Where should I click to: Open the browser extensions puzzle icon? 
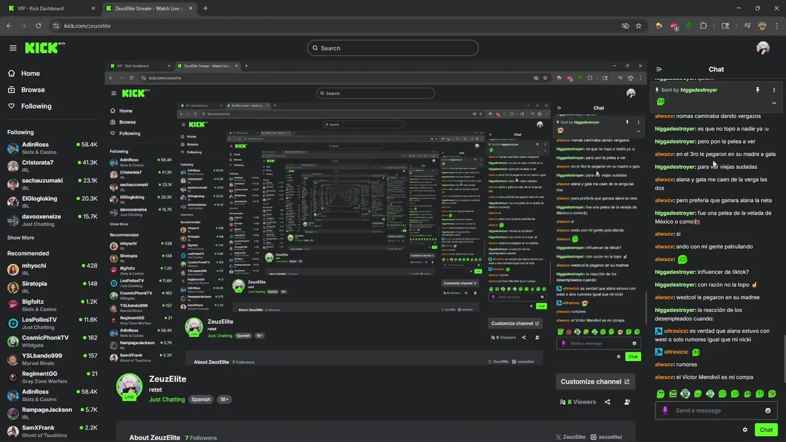704,26
